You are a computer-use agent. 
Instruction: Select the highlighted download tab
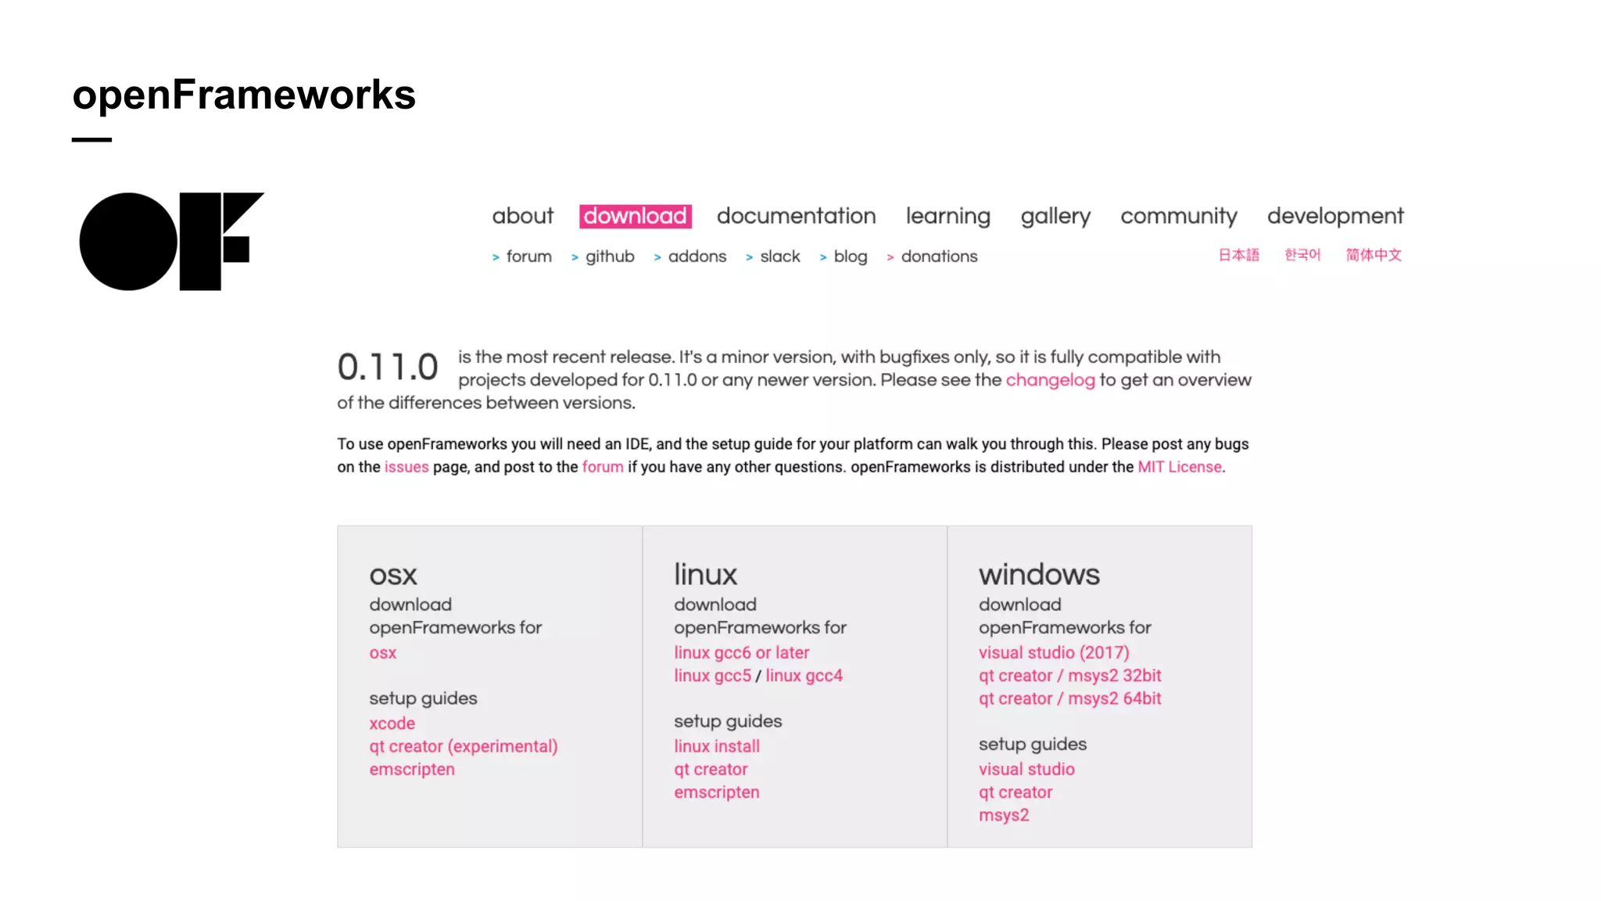click(635, 216)
